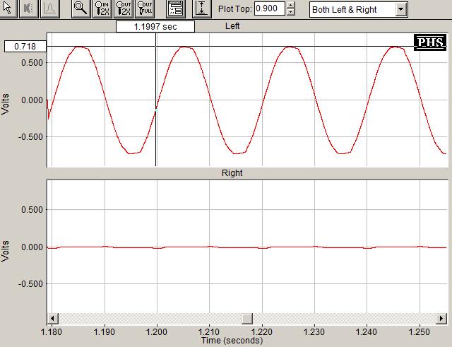
Task: Click the Right channel plot title
Action: [232, 172]
